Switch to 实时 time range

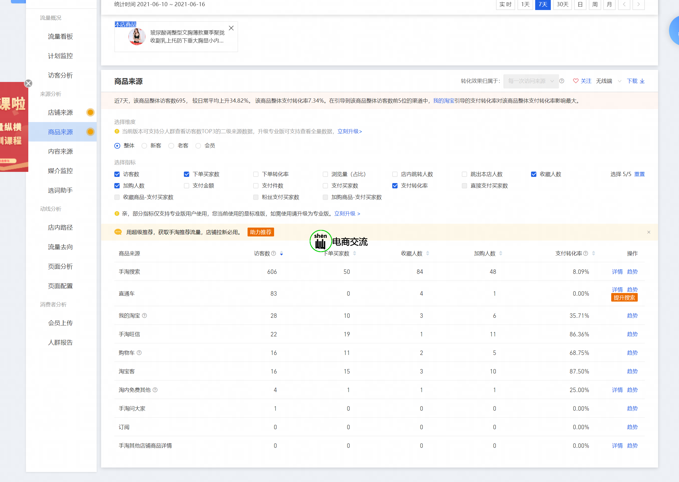coord(505,4)
